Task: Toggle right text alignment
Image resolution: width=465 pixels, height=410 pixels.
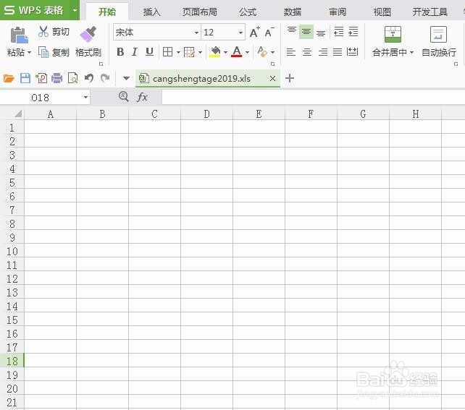Action: click(322, 52)
